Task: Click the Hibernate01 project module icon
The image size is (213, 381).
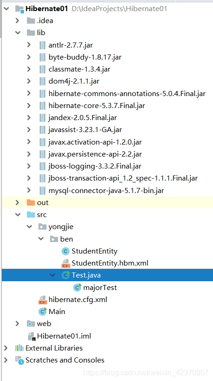Action: tap(20, 9)
